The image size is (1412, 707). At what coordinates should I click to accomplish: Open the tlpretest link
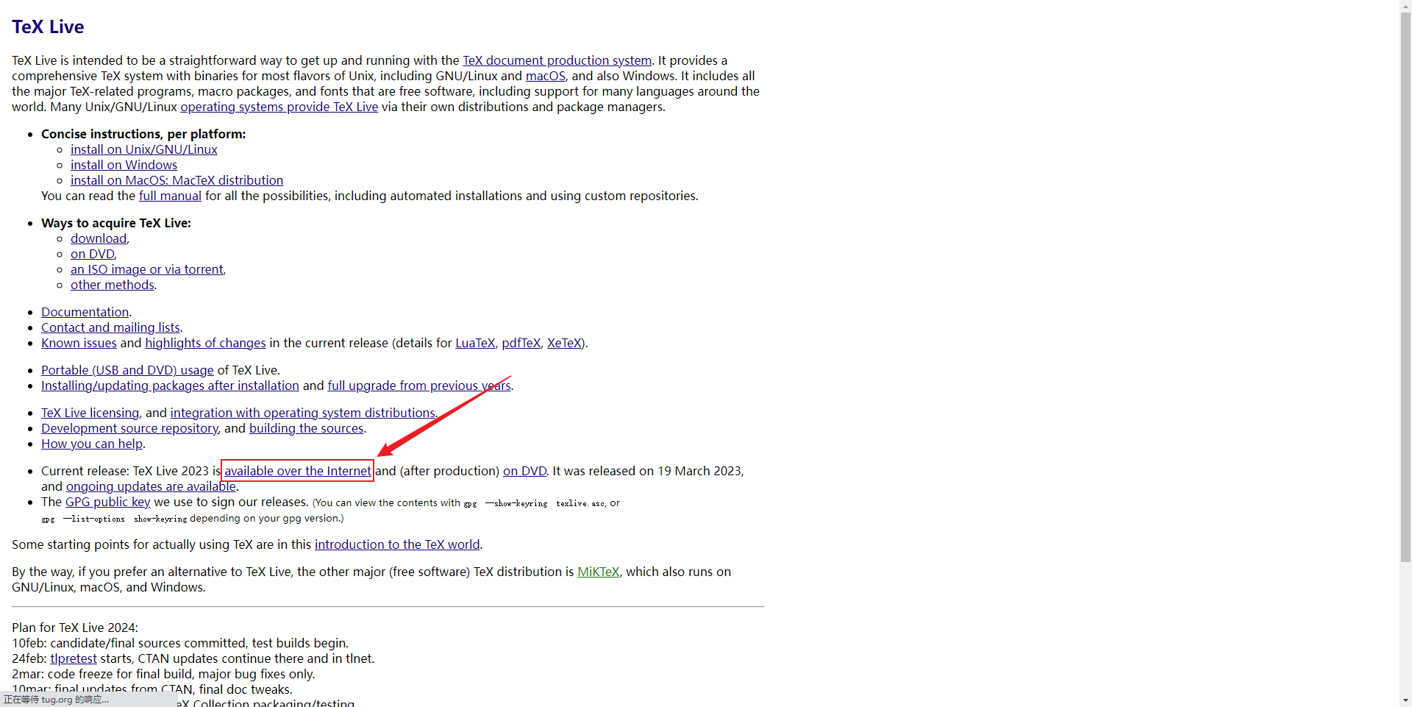pyautogui.click(x=74, y=658)
